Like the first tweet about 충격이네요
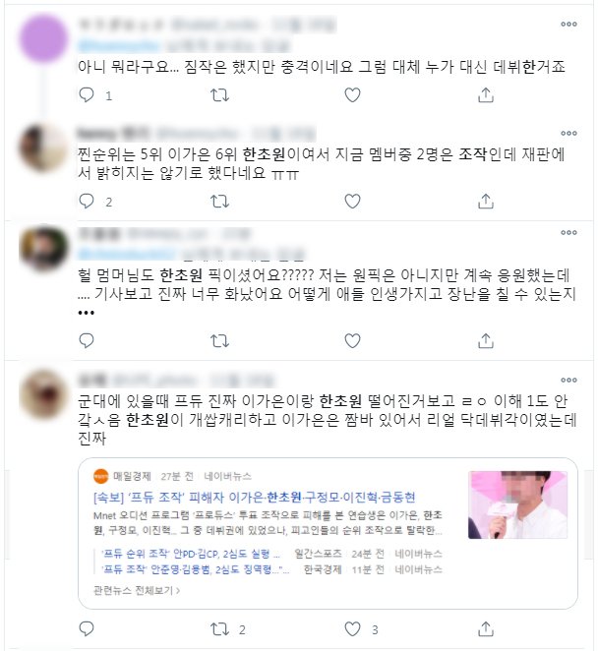 click(352, 95)
